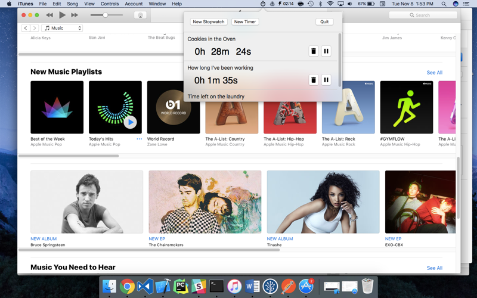Image resolution: width=477 pixels, height=298 pixels.
Task: Play music with the iTunes play button
Action: (x=63, y=15)
